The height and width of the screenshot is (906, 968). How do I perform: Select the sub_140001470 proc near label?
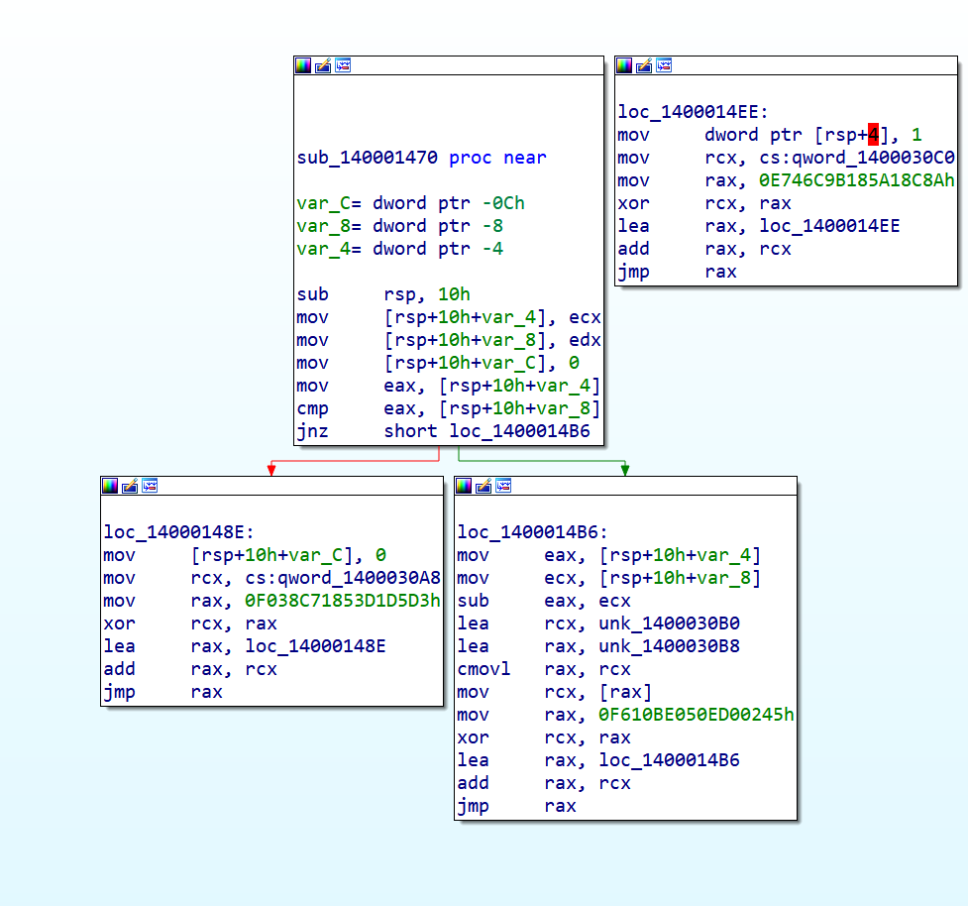pos(421,158)
